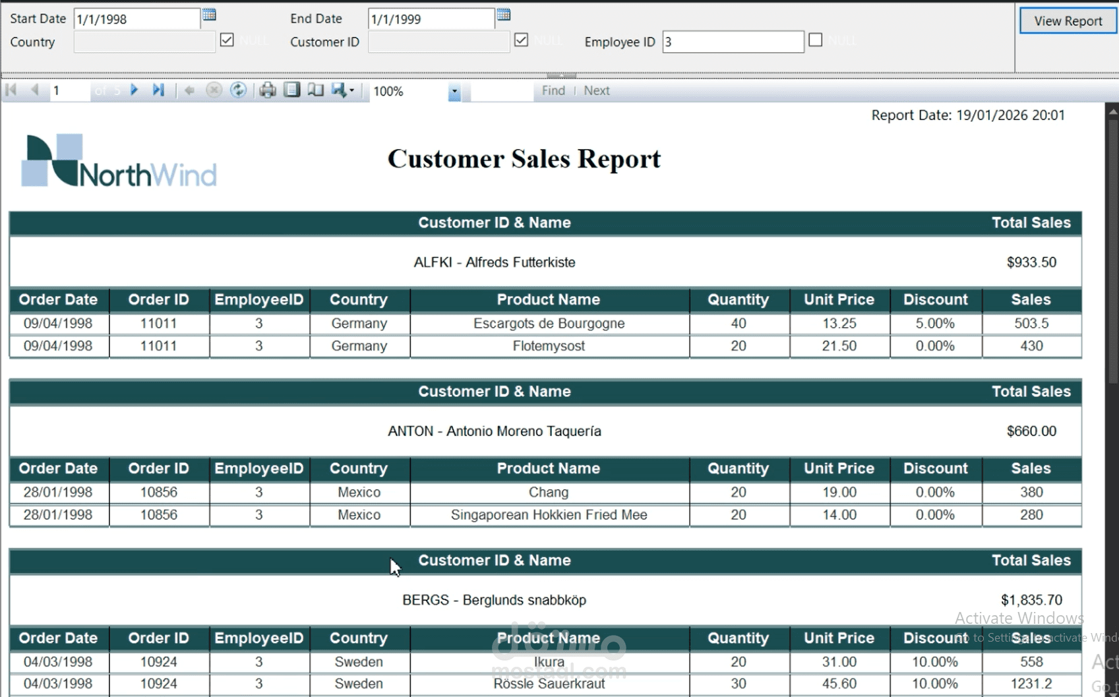1119x697 pixels.
Task: Open the zoom level dropdown
Action: pos(454,92)
